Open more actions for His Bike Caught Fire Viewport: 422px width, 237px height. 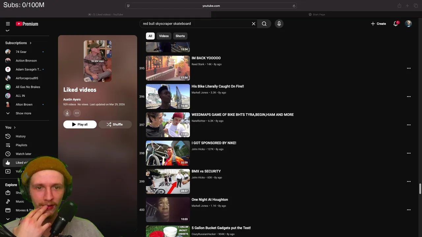point(409,96)
